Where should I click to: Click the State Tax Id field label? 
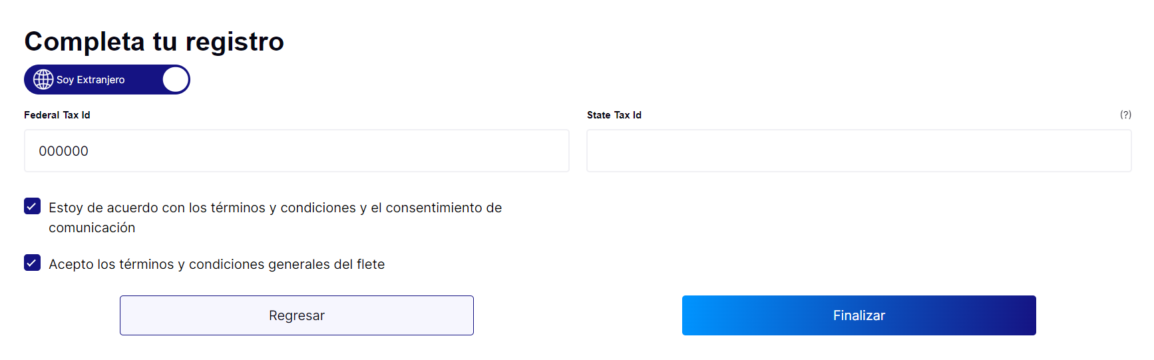tap(614, 115)
